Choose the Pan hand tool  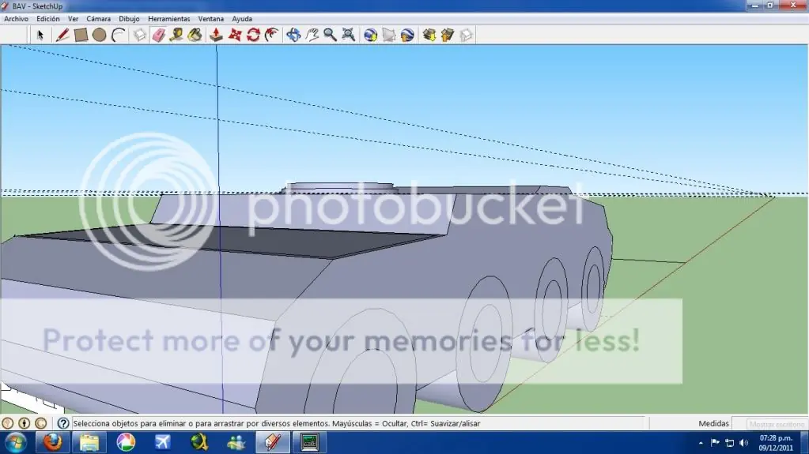[312, 35]
